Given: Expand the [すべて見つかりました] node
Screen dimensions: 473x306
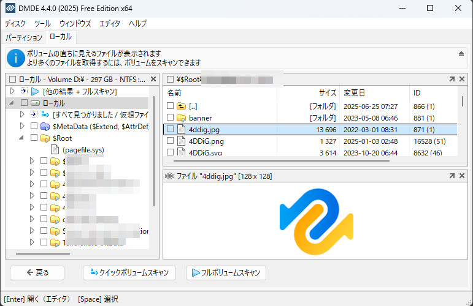Looking at the screenshot, I should point(22,114).
